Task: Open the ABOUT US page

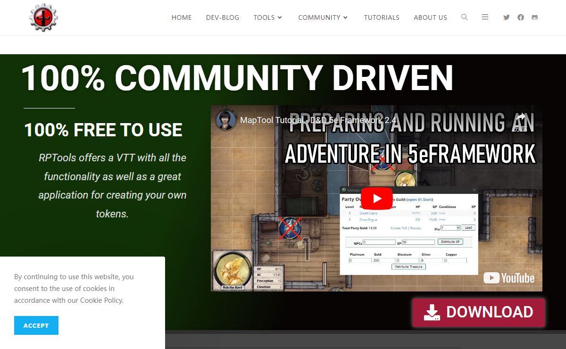Action: pyautogui.click(x=430, y=17)
